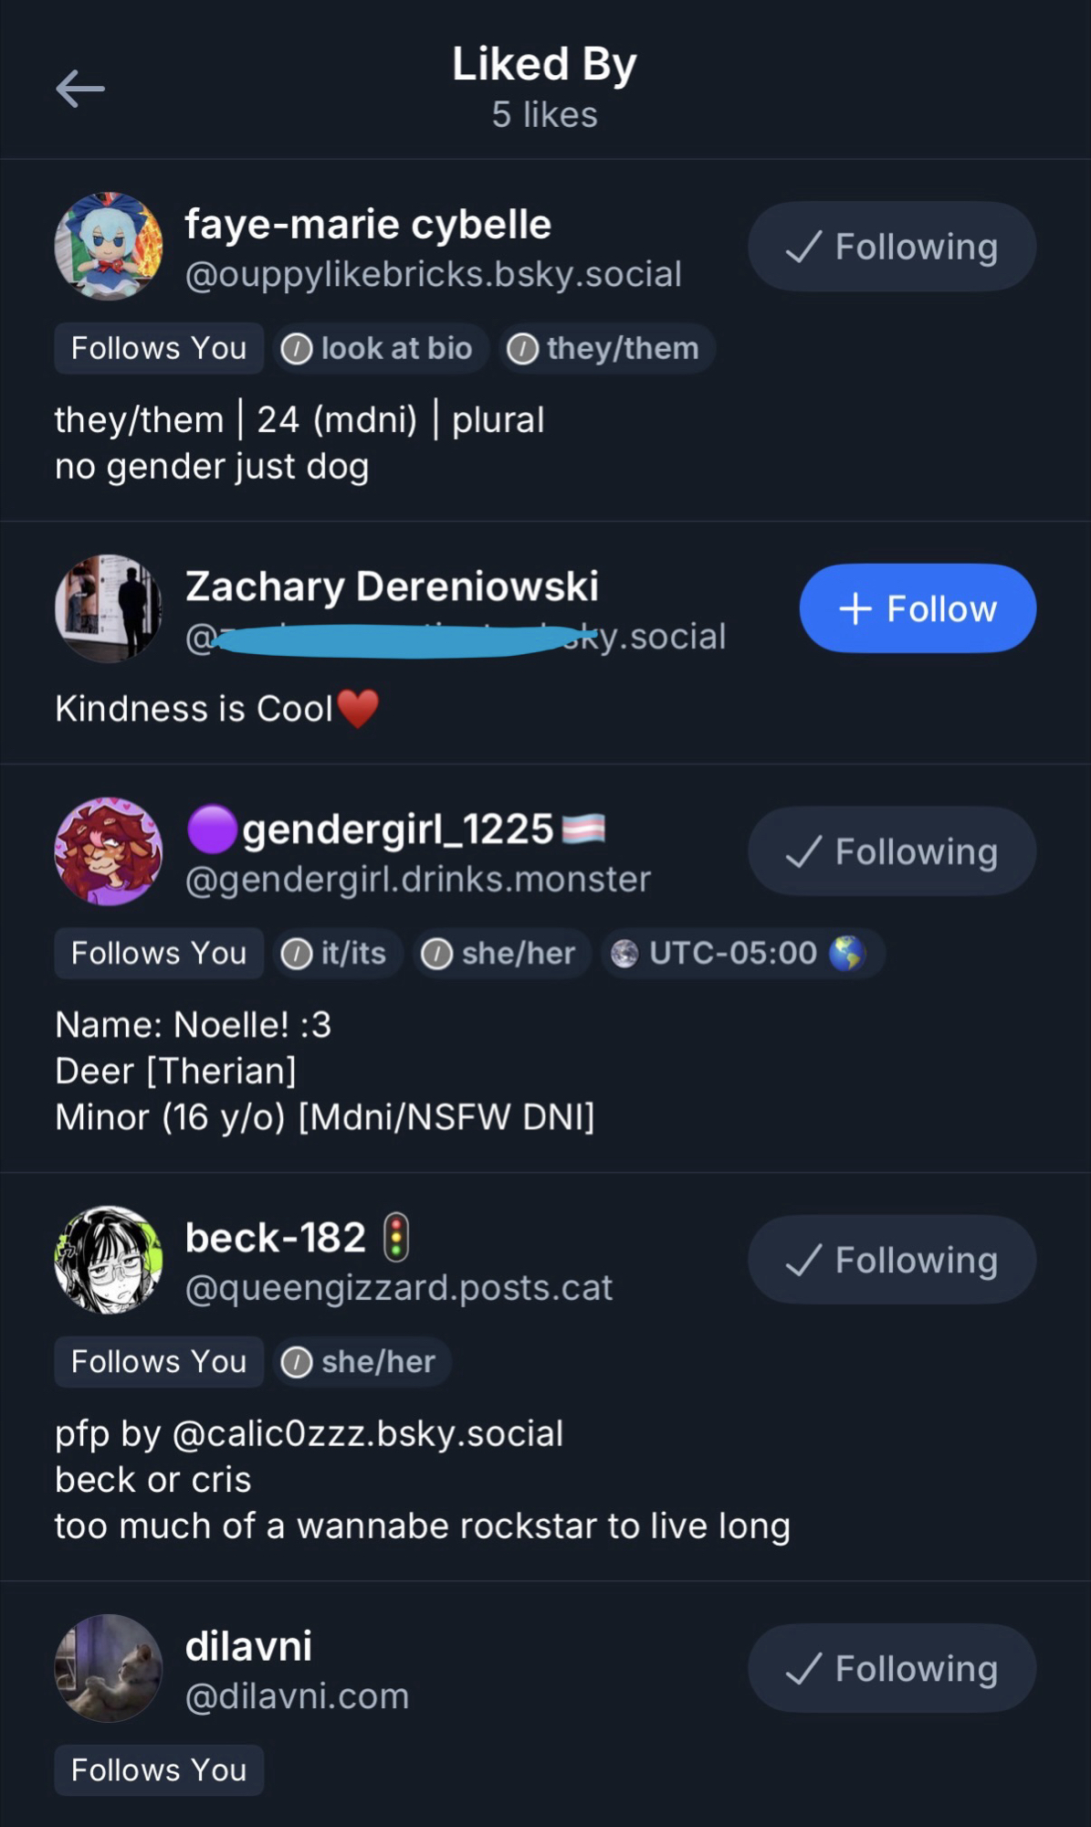Unfollow dilavni using Following button
1091x1827 pixels.
click(x=892, y=1668)
